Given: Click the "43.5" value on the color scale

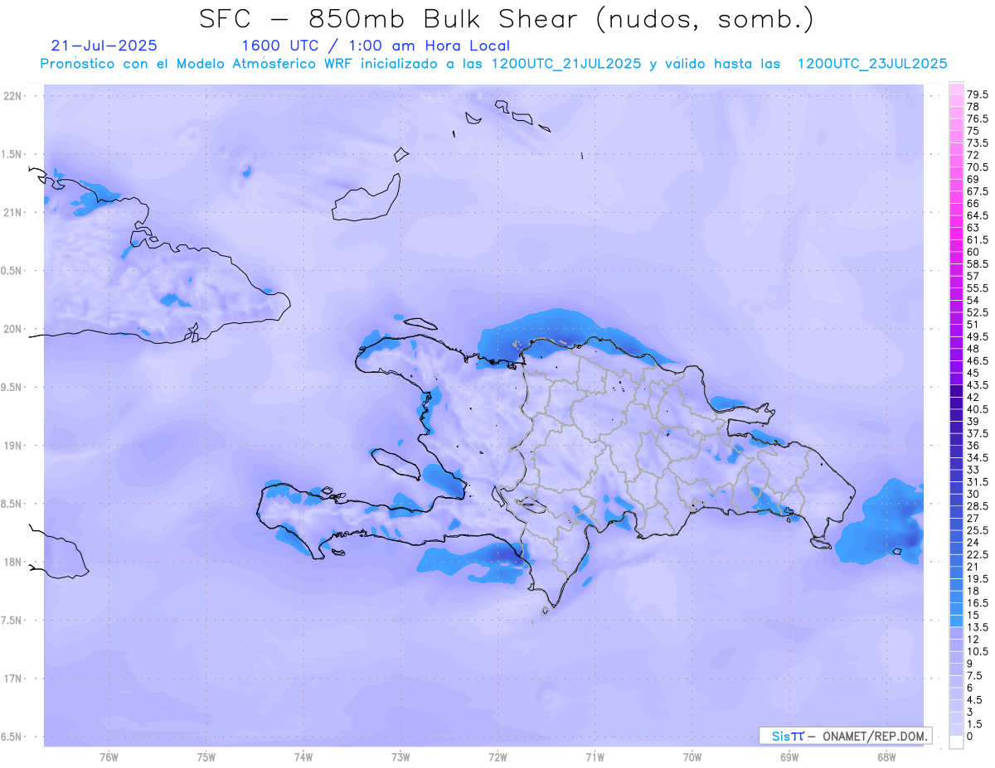Looking at the screenshot, I should [978, 385].
